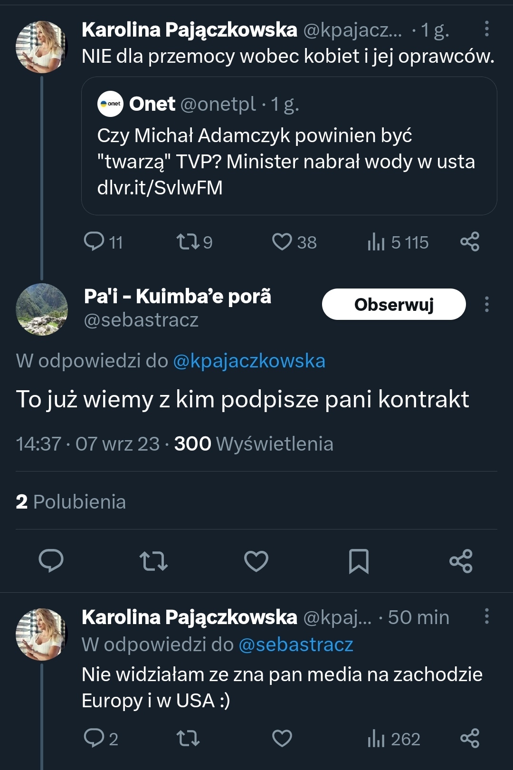
Task: Share the main sebastracz tweet
Action: click(x=461, y=561)
